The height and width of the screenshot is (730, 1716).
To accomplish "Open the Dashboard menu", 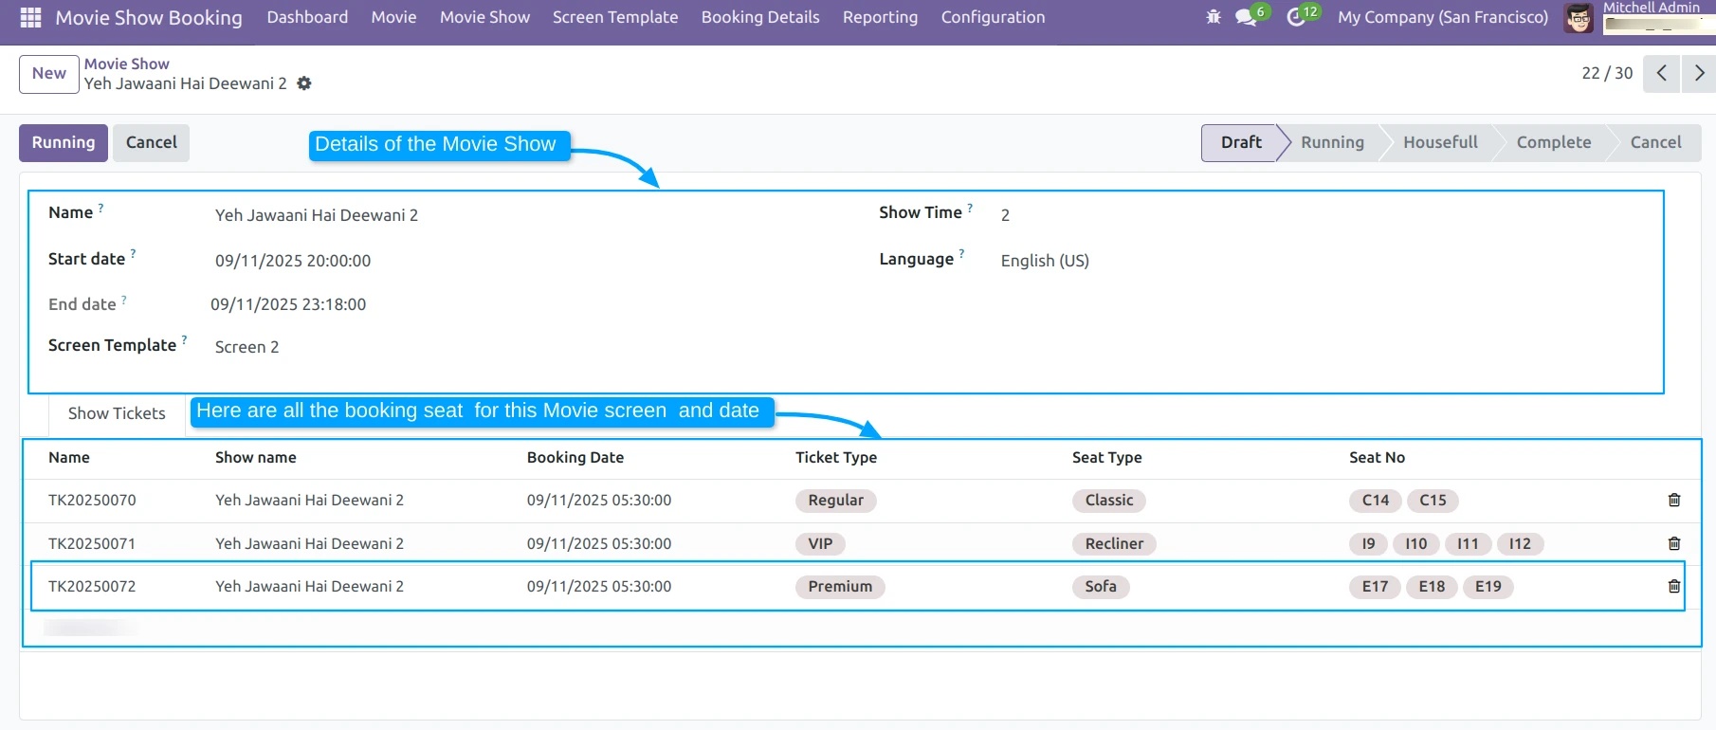I will 307,17.
